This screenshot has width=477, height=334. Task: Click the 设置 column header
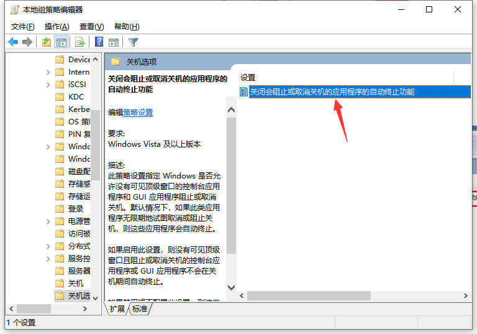pos(248,78)
